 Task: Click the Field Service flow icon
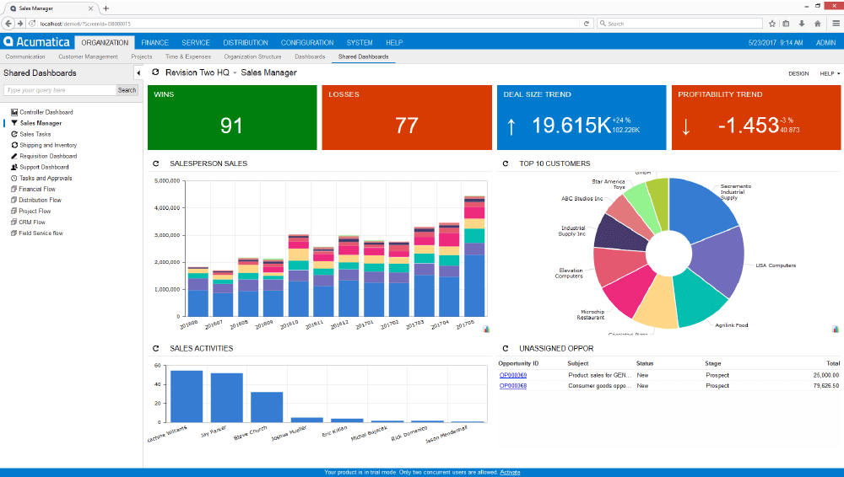pos(14,233)
